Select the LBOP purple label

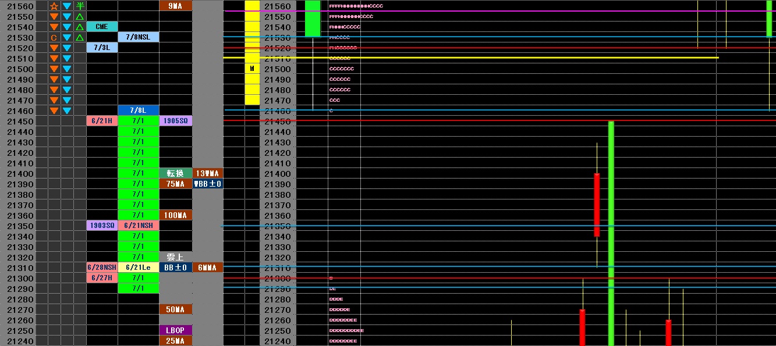tap(175, 330)
